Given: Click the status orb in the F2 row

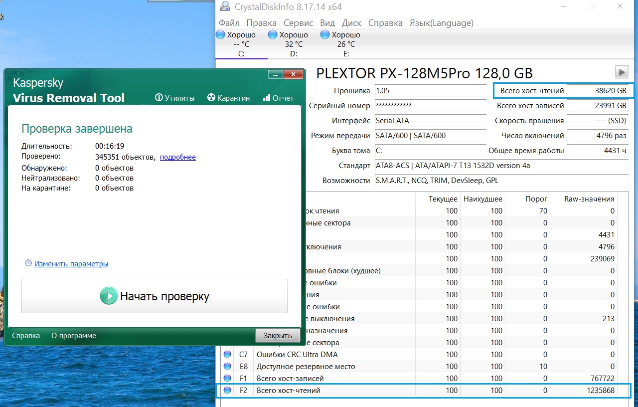Looking at the screenshot, I should [x=228, y=391].
